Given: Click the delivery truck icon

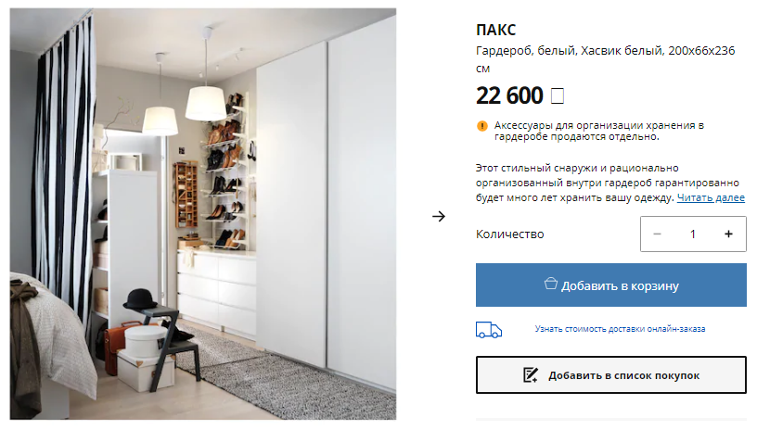Looking at the screenshot, I should pyautogui.click(x=489, y=330).
